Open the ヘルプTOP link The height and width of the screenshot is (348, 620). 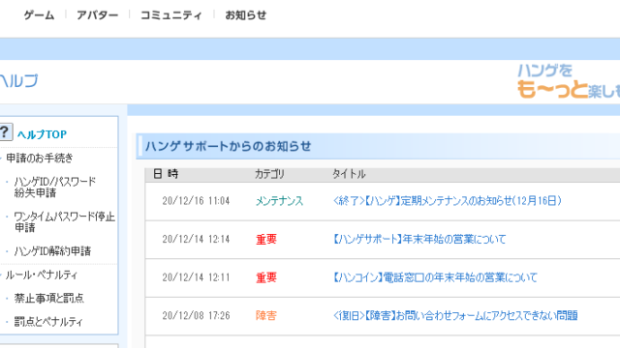[42, 134]
